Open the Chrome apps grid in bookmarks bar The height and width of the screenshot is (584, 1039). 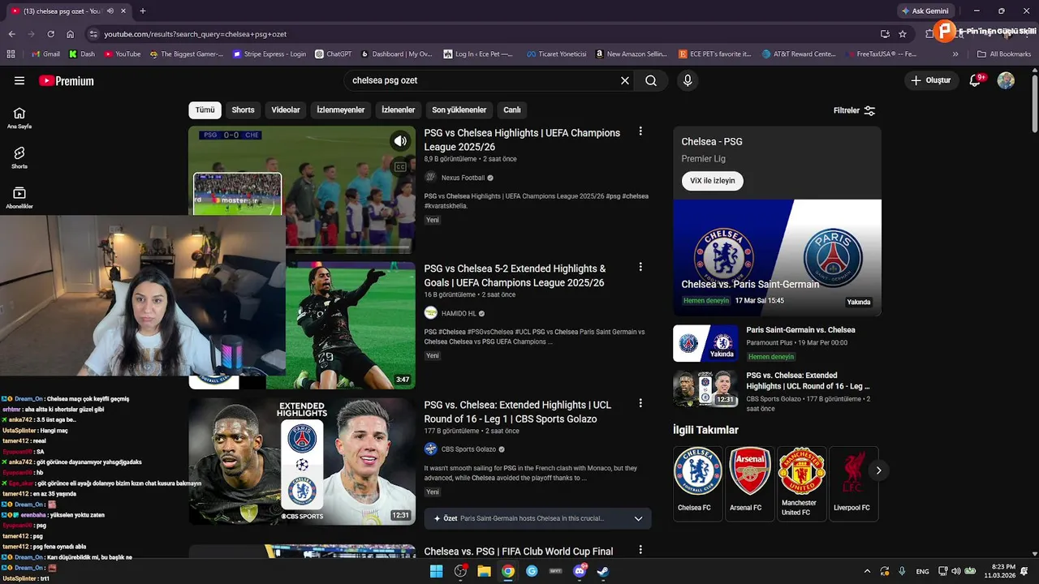coord(11,54)
